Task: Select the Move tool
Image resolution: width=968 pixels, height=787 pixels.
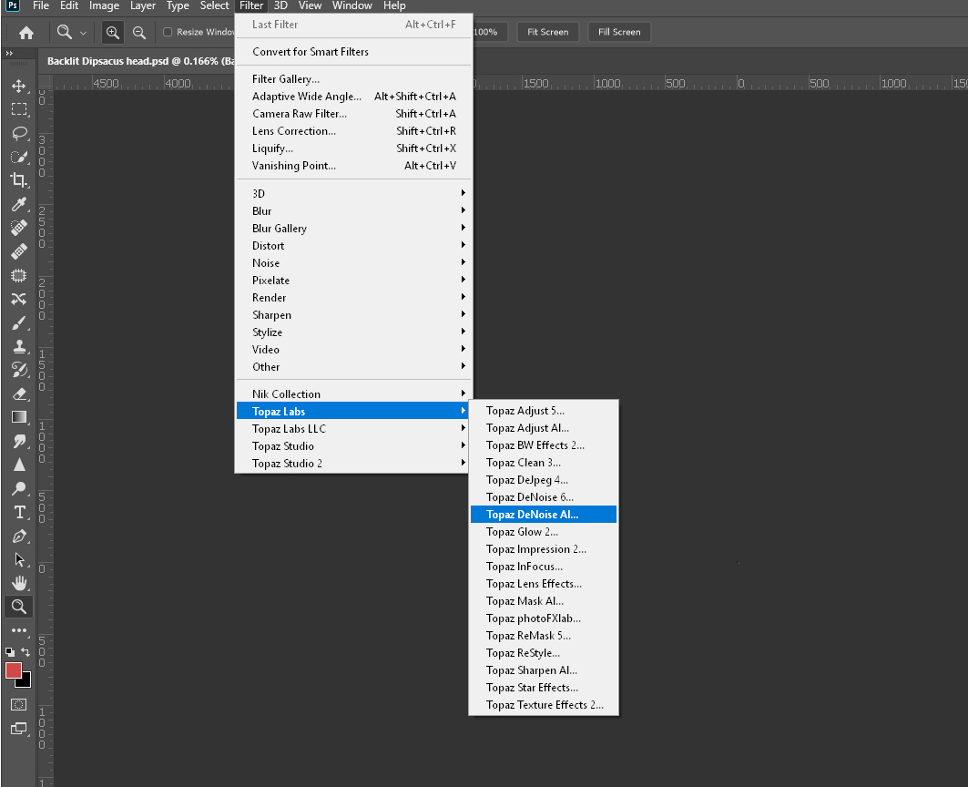Action: 18,87
